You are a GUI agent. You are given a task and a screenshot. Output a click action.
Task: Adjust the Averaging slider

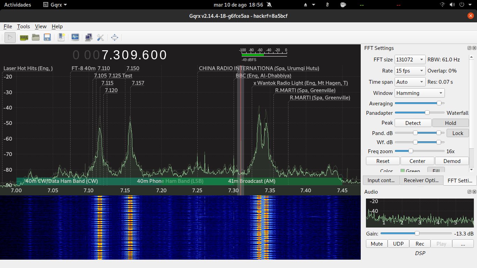(x=419, y=103)
